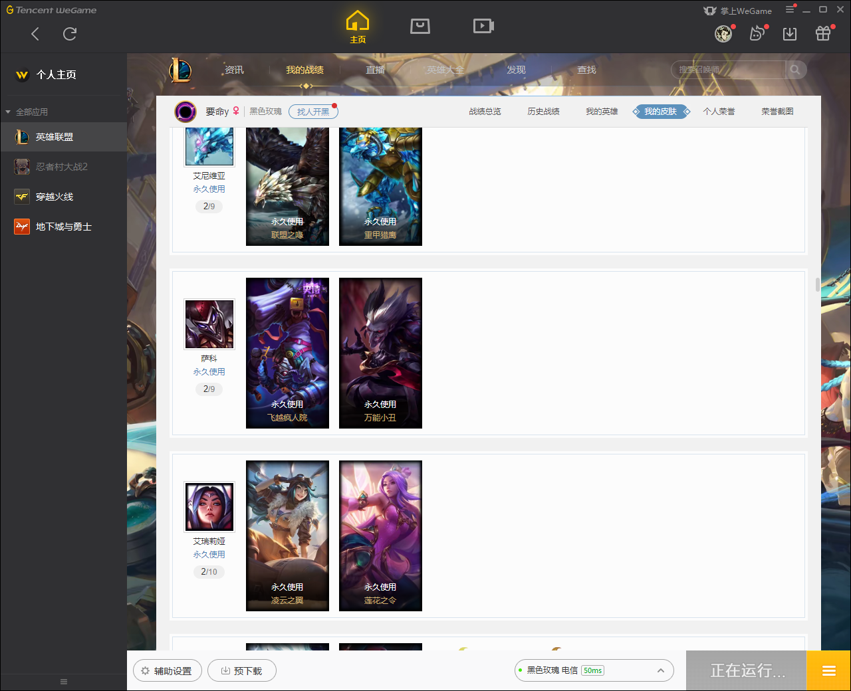This screenshot has height=691, width=851.
Task: Click the 莲花之令 skin thumbnail
Action: [380, 536]
